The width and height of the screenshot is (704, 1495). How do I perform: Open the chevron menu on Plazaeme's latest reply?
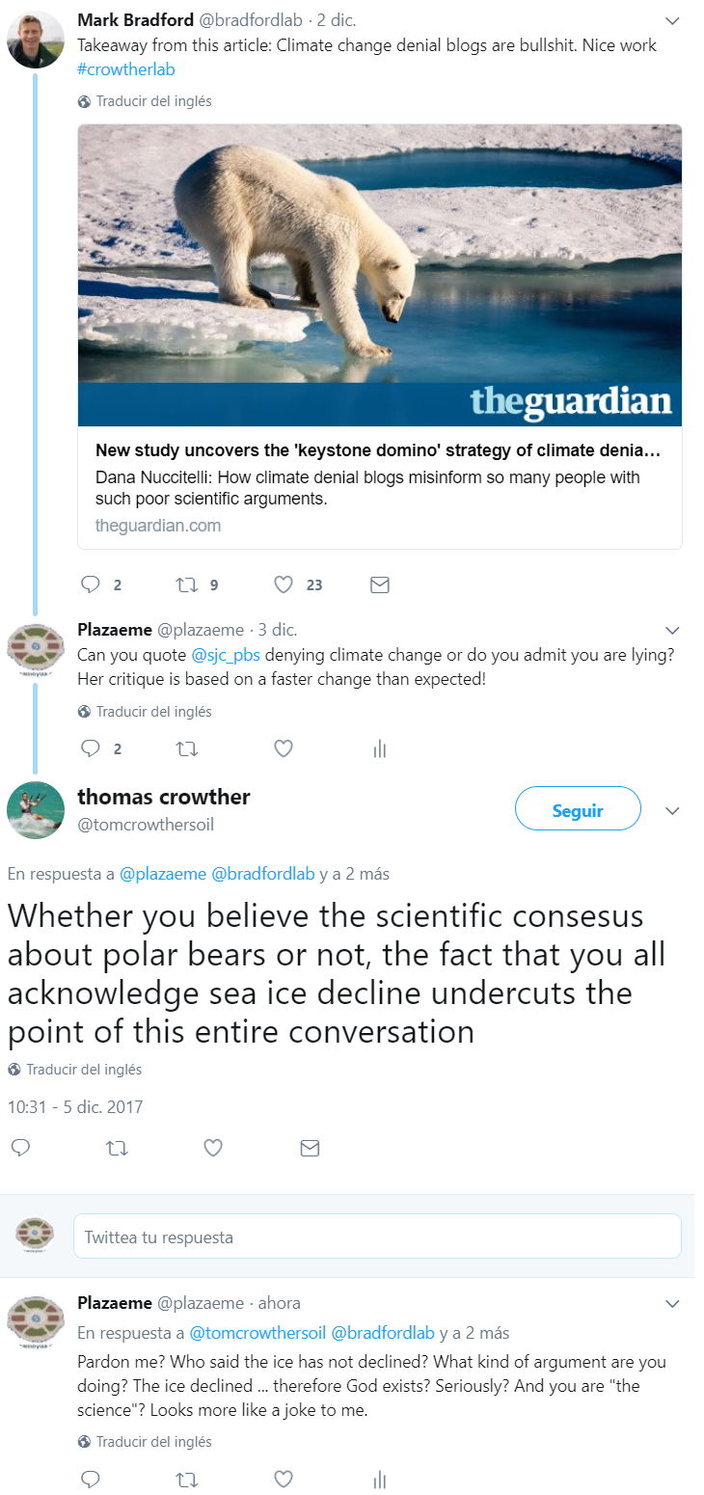[x=673, y=1303]
